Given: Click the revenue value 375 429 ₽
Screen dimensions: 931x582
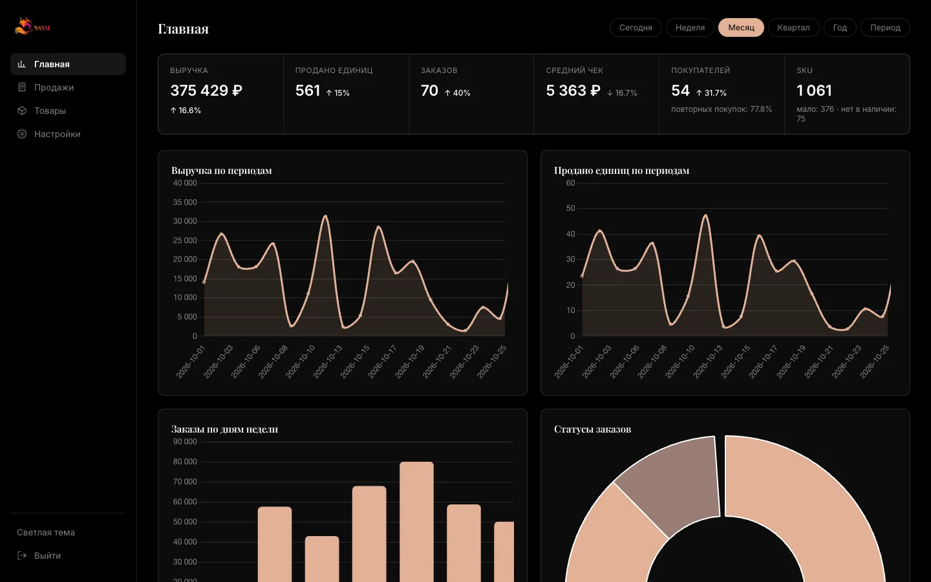Looking at the screenshot, I should [x=206, y=91].
